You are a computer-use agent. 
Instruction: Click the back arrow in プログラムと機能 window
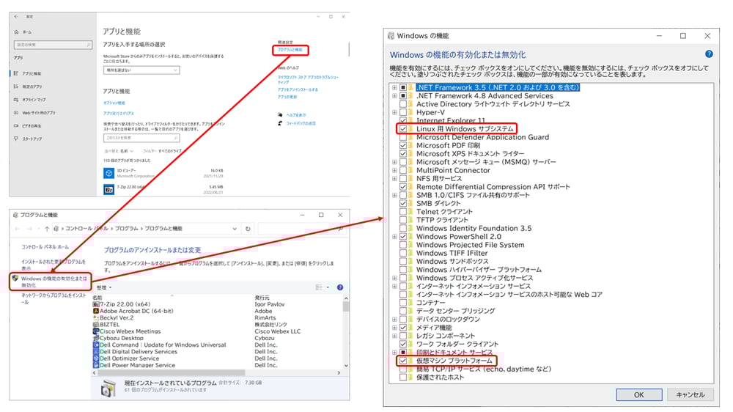click(x=18, y=229)
